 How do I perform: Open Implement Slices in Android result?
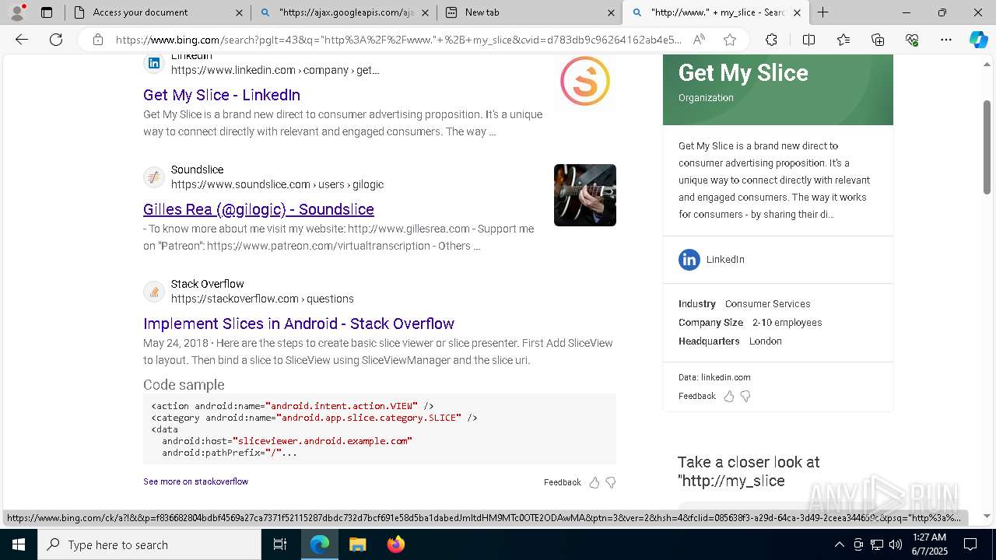[299, 324]
